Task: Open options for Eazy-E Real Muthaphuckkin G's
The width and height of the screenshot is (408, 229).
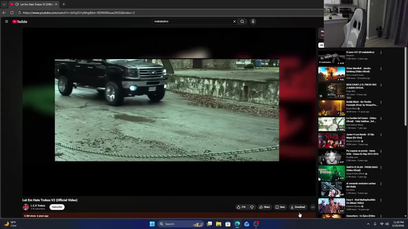Action: [381, 200]
